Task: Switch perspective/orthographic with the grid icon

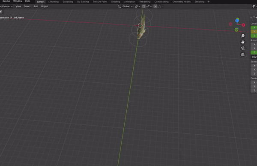Action: pyautogui.click(x=243, y=54)
